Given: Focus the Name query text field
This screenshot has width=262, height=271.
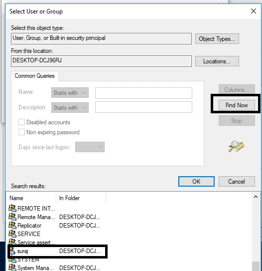Looking at the screenshot, I should point(143,93).
